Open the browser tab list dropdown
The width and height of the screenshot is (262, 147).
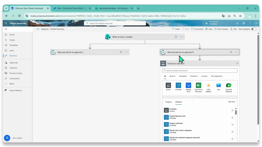click(x=6, y=8)
